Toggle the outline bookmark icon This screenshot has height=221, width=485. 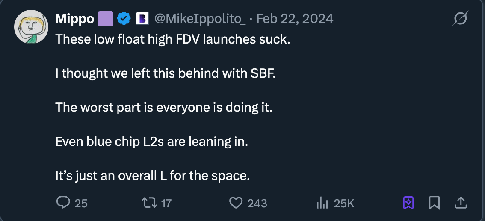[x=434, y=203]
